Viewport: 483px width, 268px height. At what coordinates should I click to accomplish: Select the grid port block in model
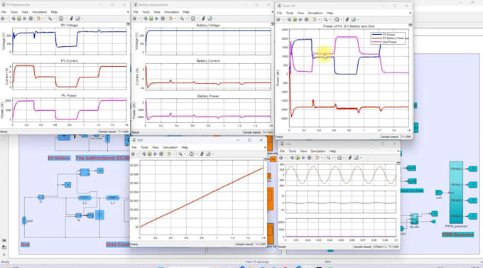click(x=24, y=220)
